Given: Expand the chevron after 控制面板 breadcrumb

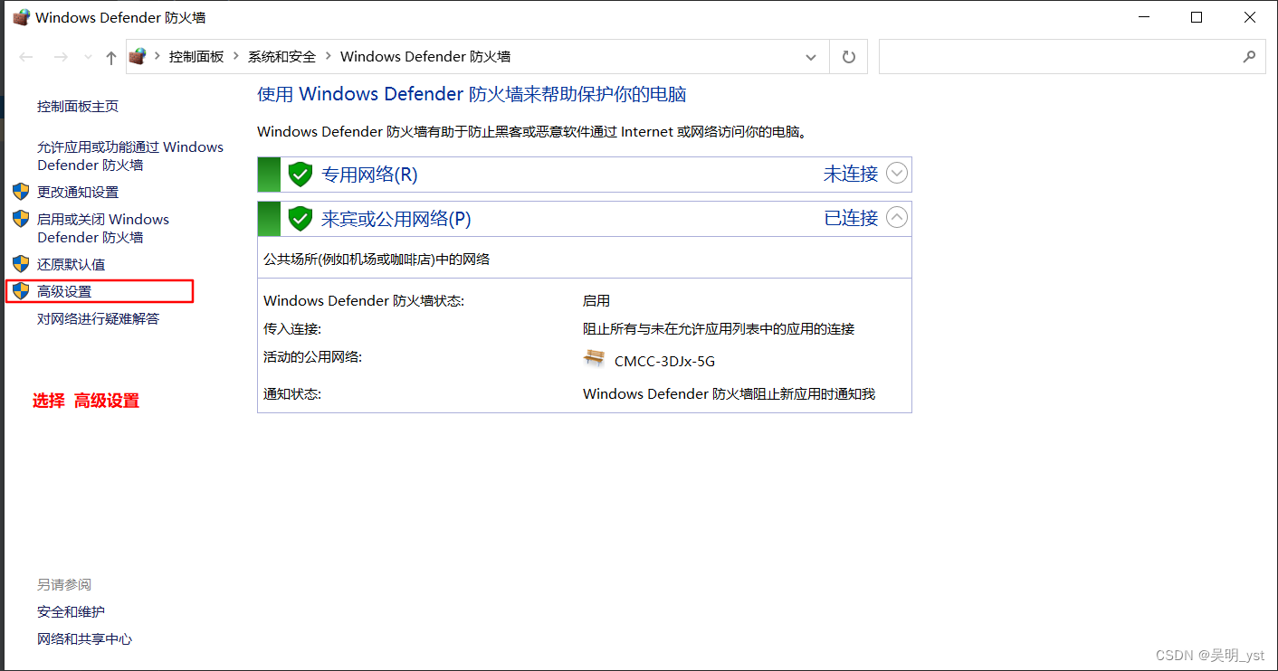Looking at the screenshot, I should point(236,57).
